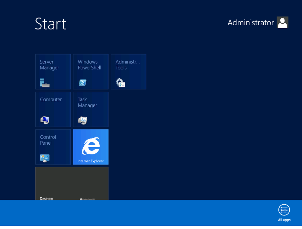Click the 'Administr... Tools' tile label
Viewport: 302px width, 229px height.
click(127, 65)
